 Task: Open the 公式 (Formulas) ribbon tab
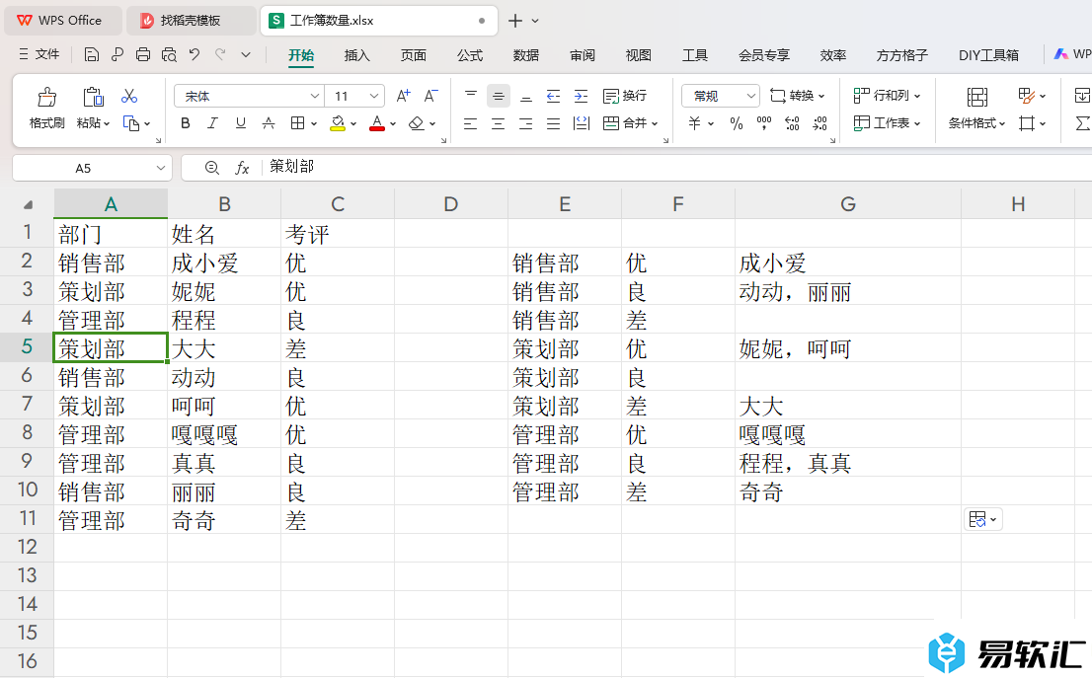click(x=470, y=55)
